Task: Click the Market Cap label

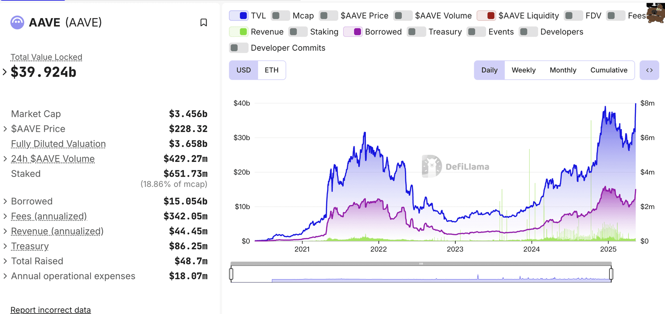Action: coord(36,114)
